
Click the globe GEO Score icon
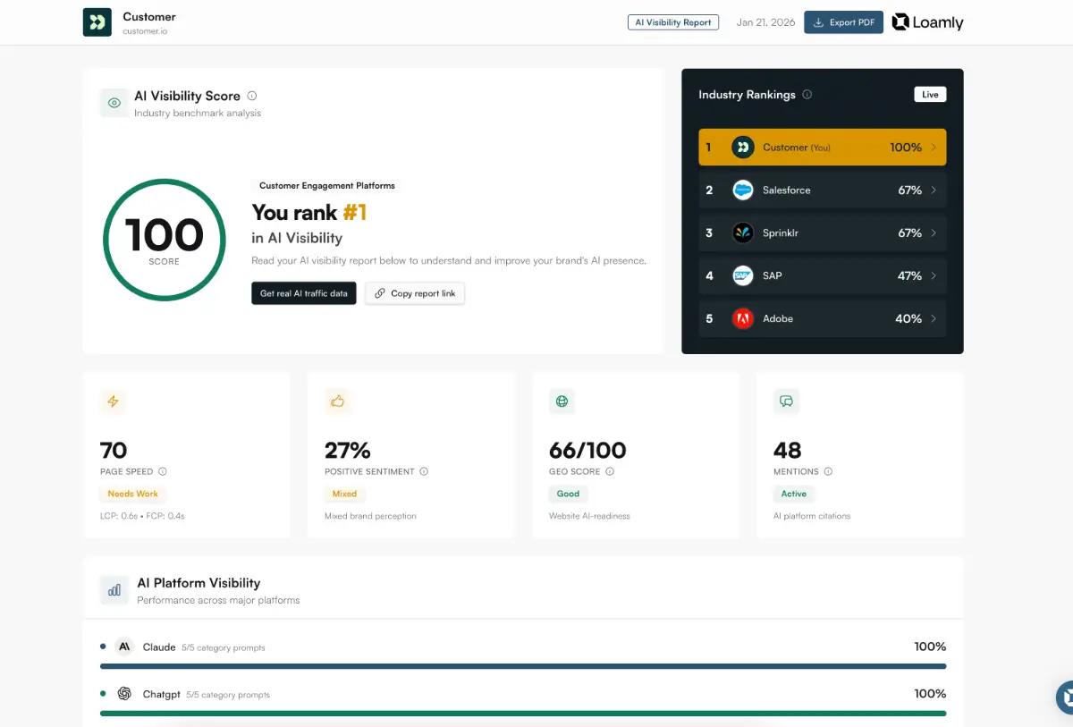(562, 402)
